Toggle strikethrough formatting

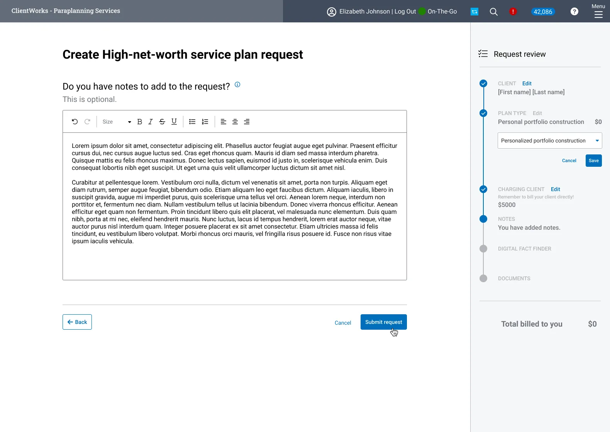(162, 122)
